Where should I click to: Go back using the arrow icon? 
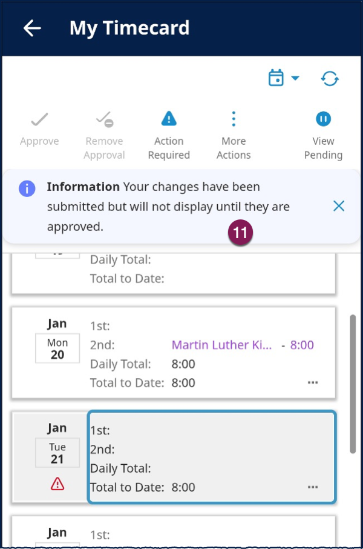pos(32,28)
